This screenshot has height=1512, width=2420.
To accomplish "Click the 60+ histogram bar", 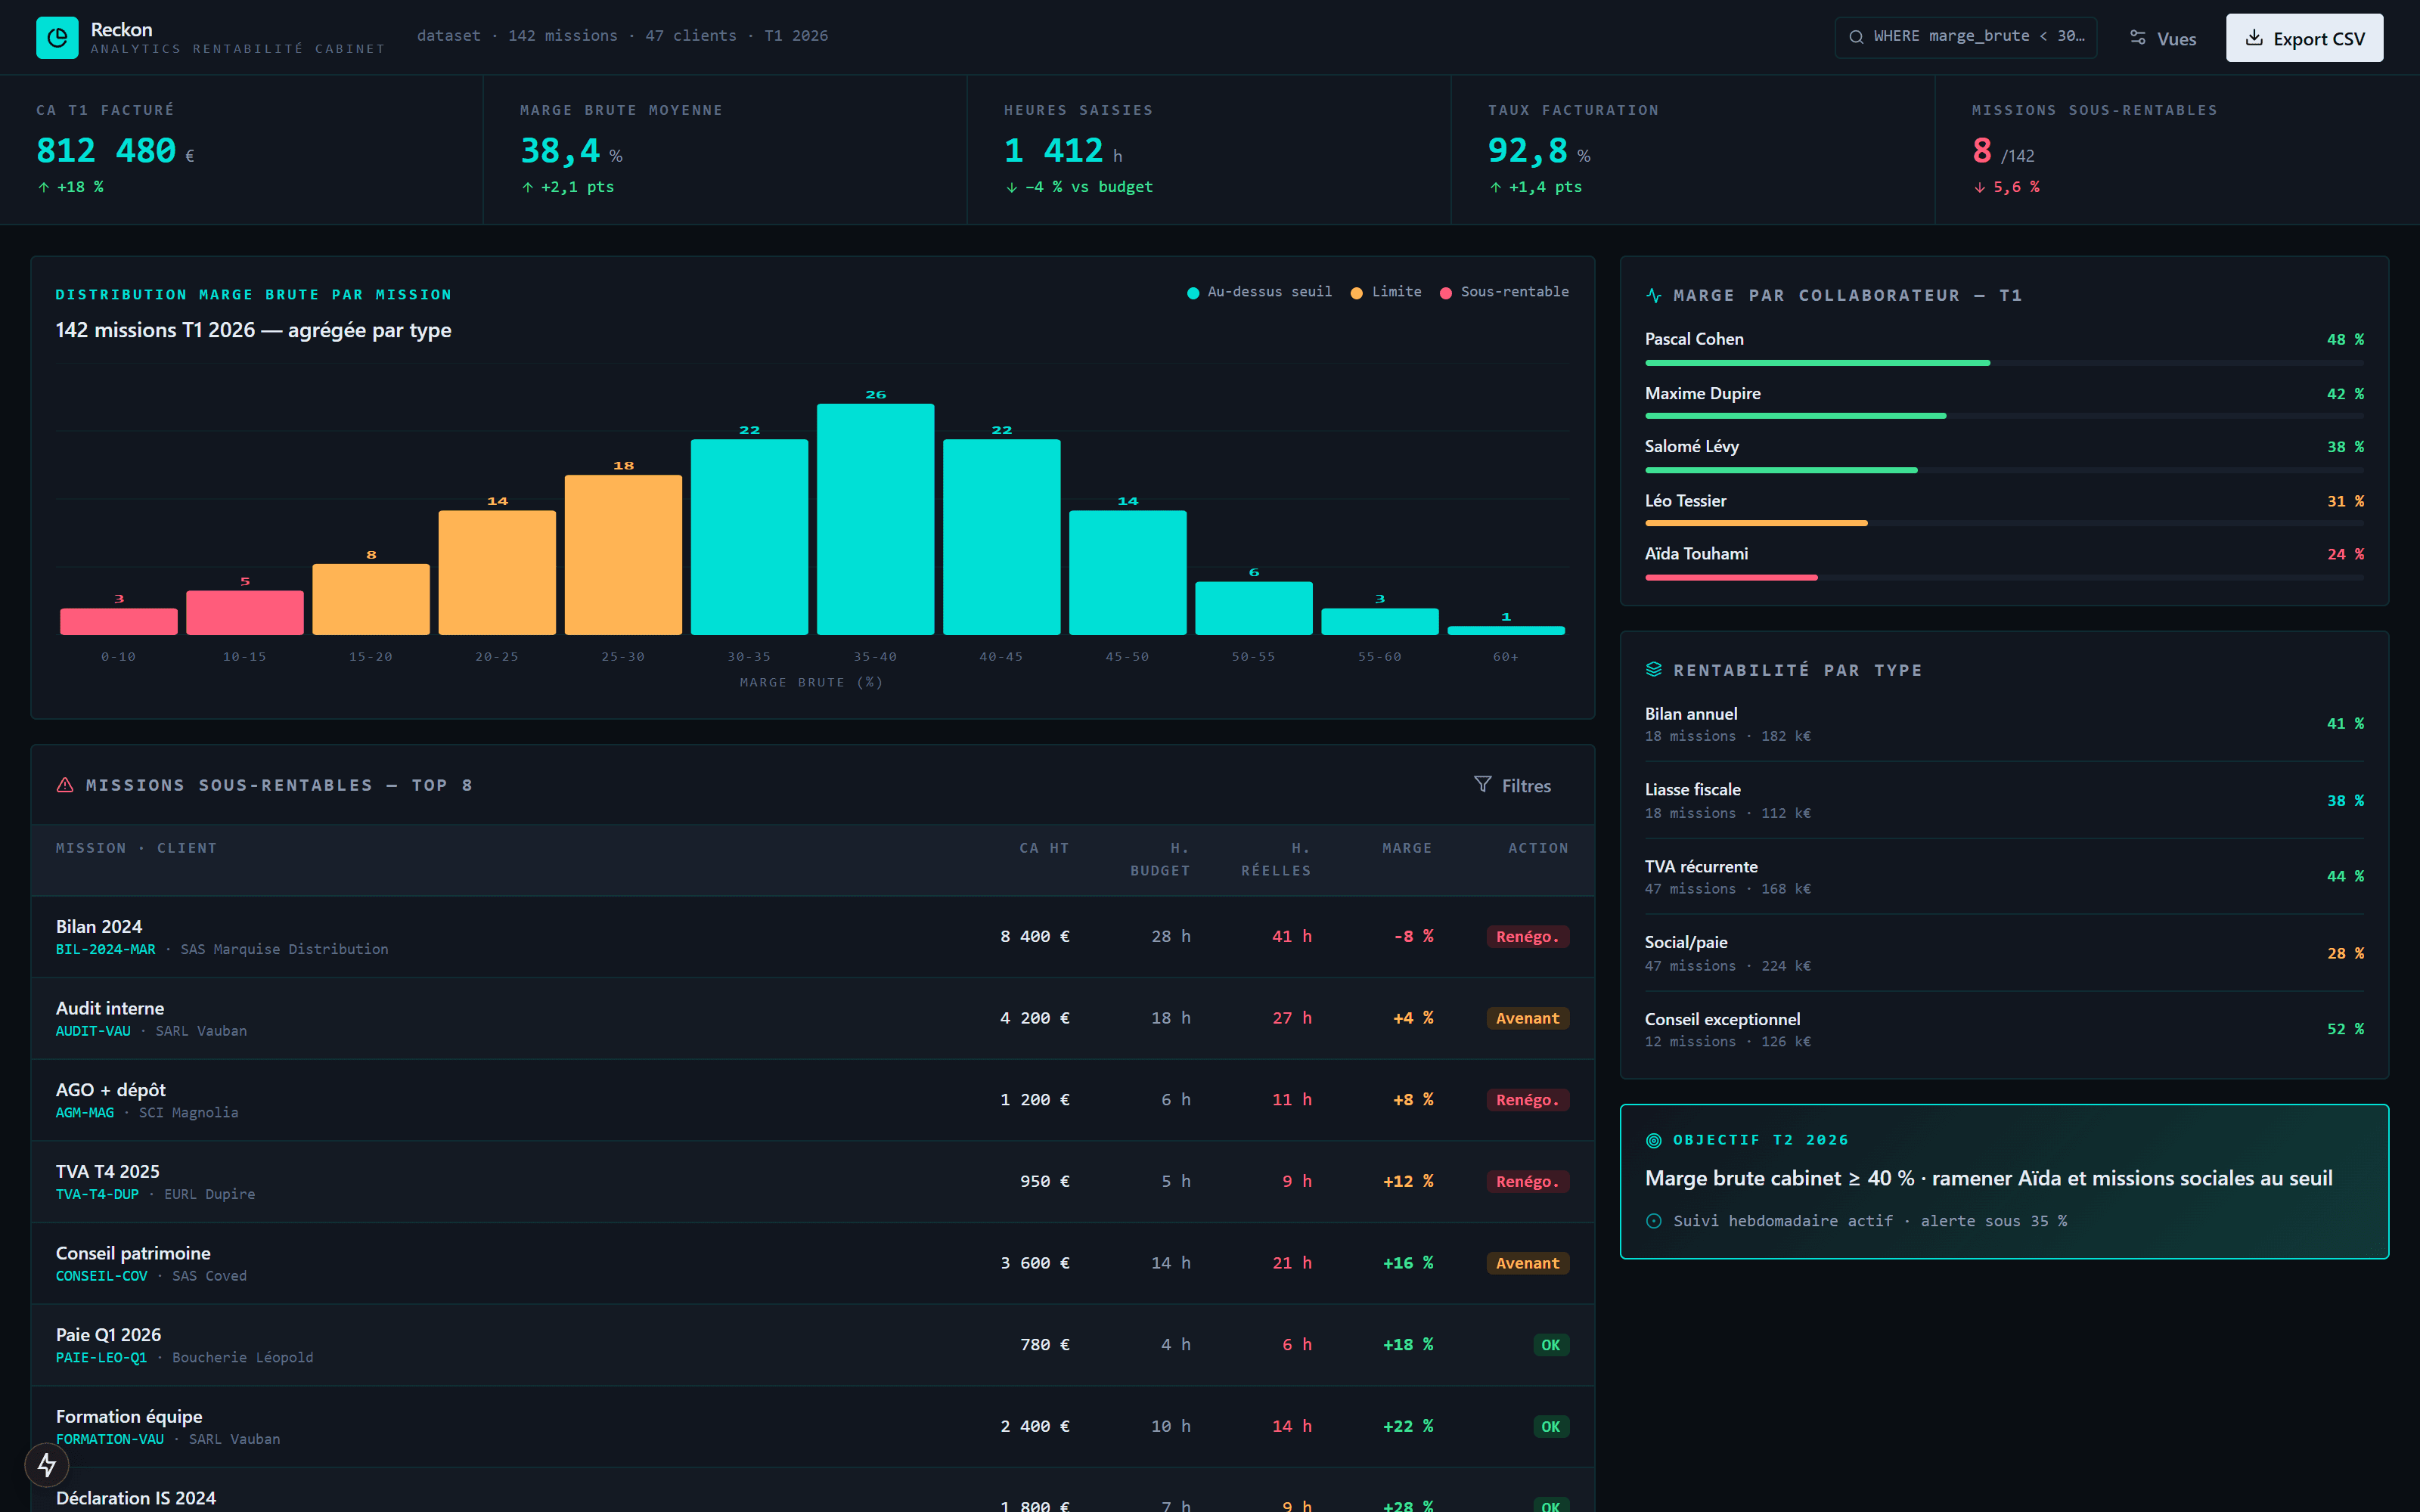I will [1506, 630].
